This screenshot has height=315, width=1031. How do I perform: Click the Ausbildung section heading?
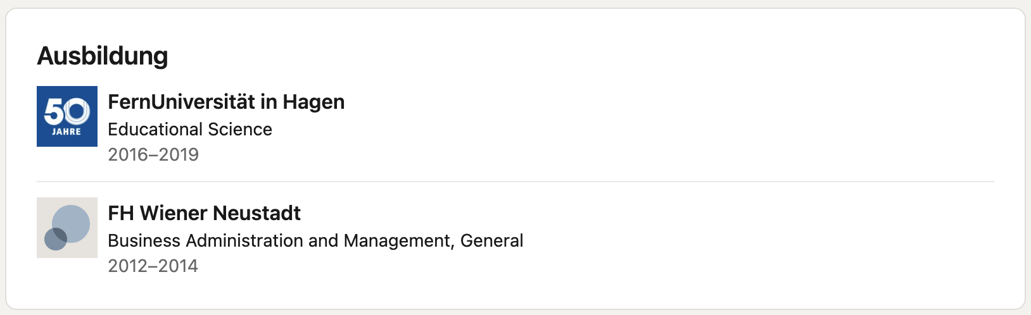tap(103, 56)
